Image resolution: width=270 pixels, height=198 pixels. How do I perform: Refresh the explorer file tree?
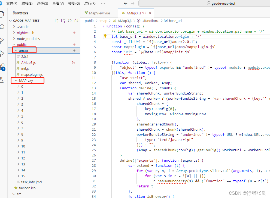pos(70,21)
